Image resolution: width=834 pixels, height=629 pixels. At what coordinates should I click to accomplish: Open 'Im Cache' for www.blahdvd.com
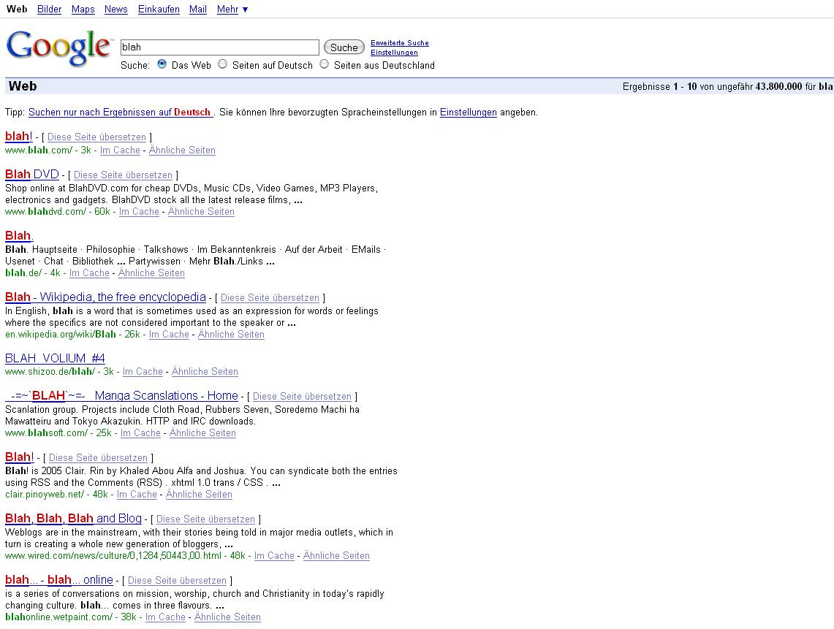[139, 211]
